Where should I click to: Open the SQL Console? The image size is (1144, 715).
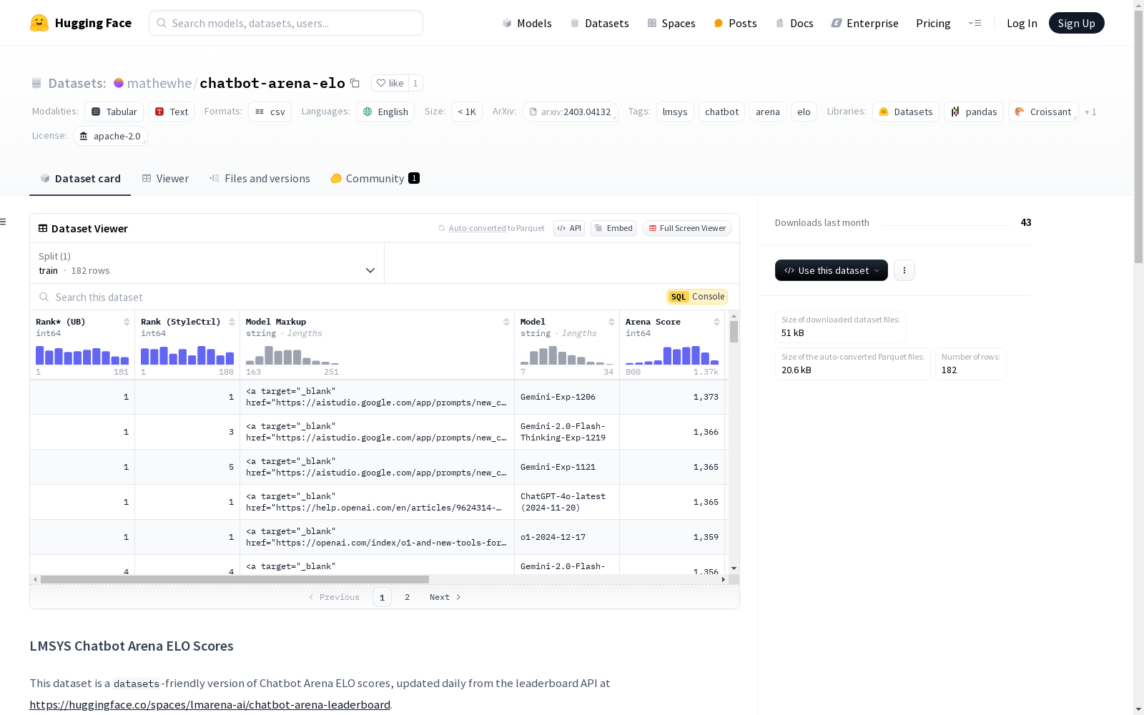coord(697,297)
